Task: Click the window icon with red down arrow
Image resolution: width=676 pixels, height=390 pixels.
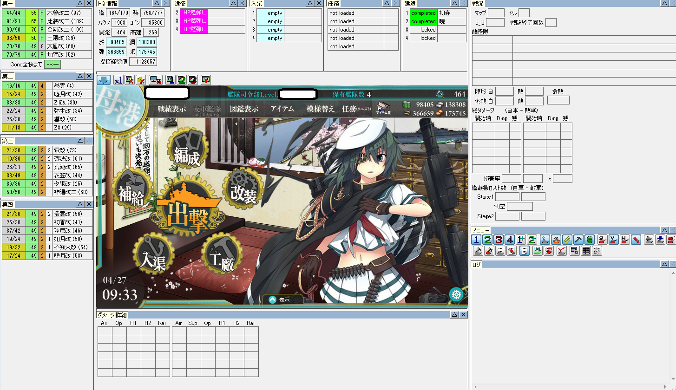Action: tap(206, 80)
